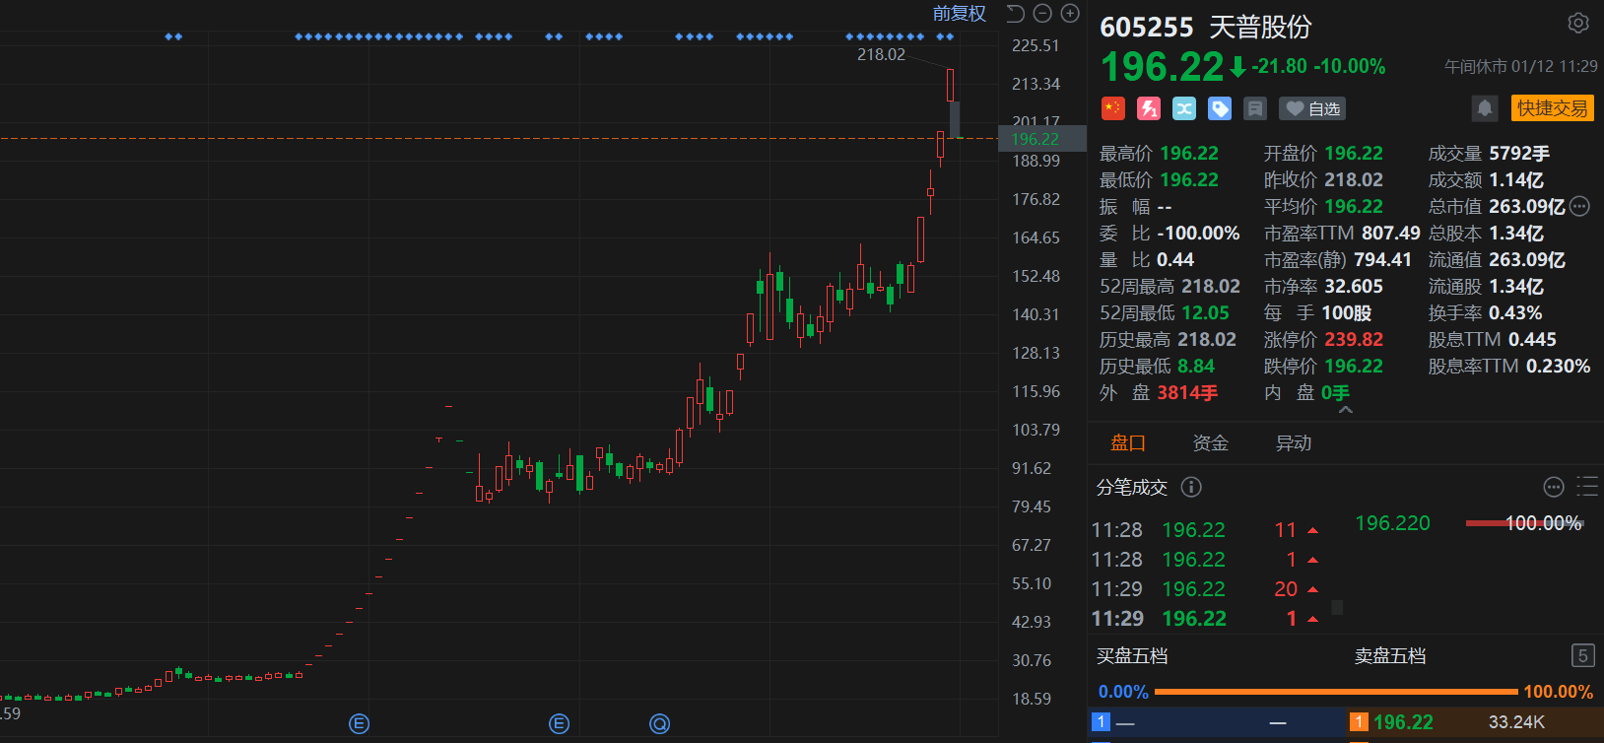Zoom in the chart with plus icon
Viewport: 1604px width, 743px height.
tap(1070, 14)
